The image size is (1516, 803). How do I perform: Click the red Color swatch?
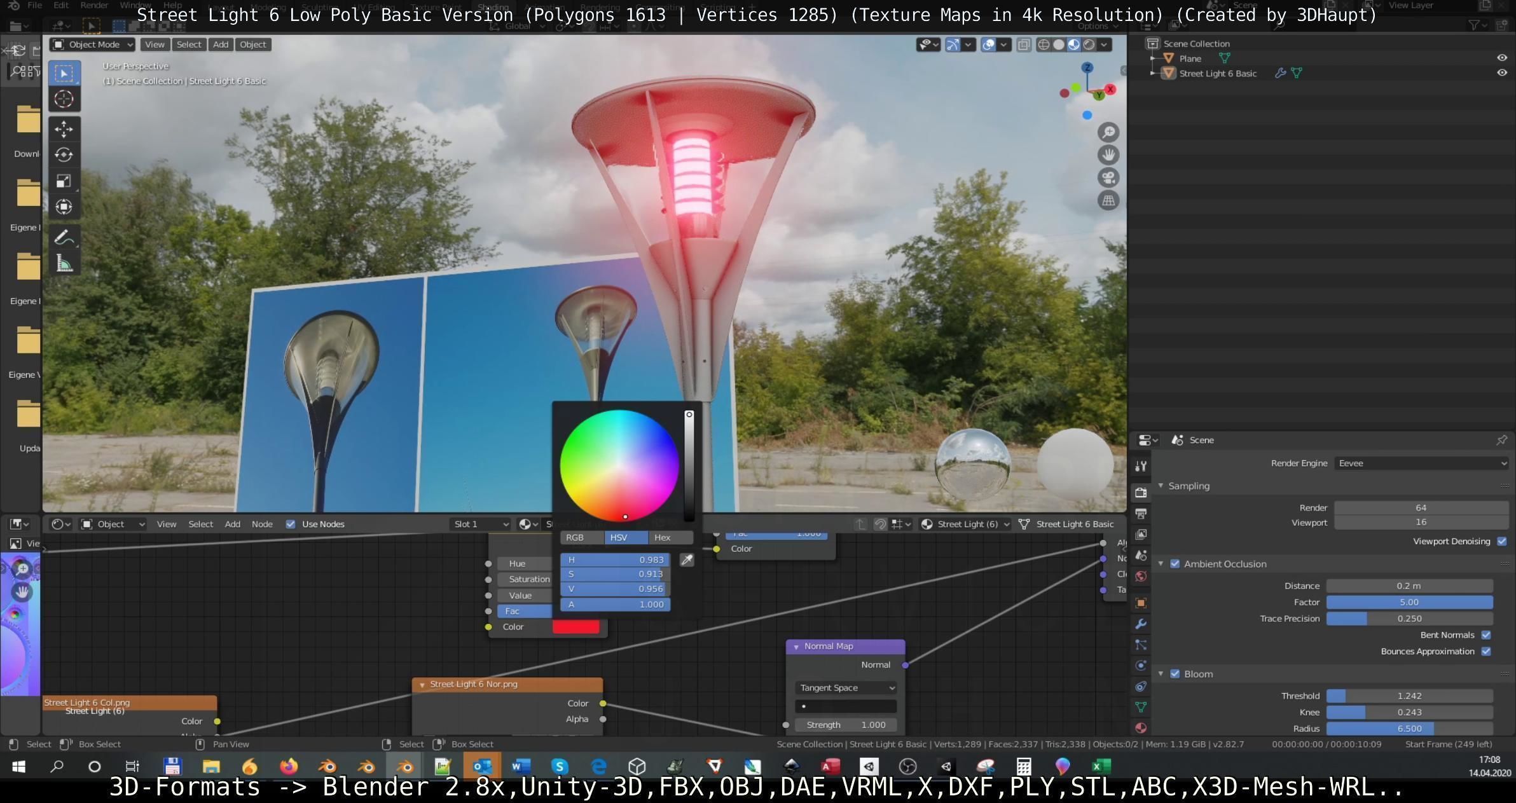(x=576, y=627)
